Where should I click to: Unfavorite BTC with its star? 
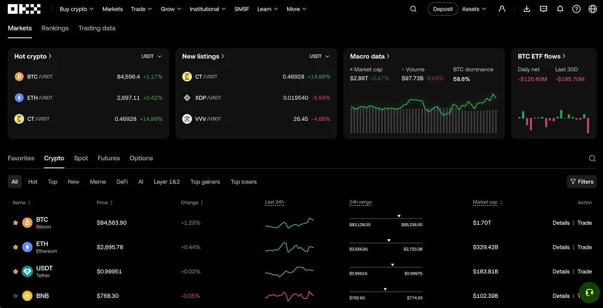pos(16,222)
